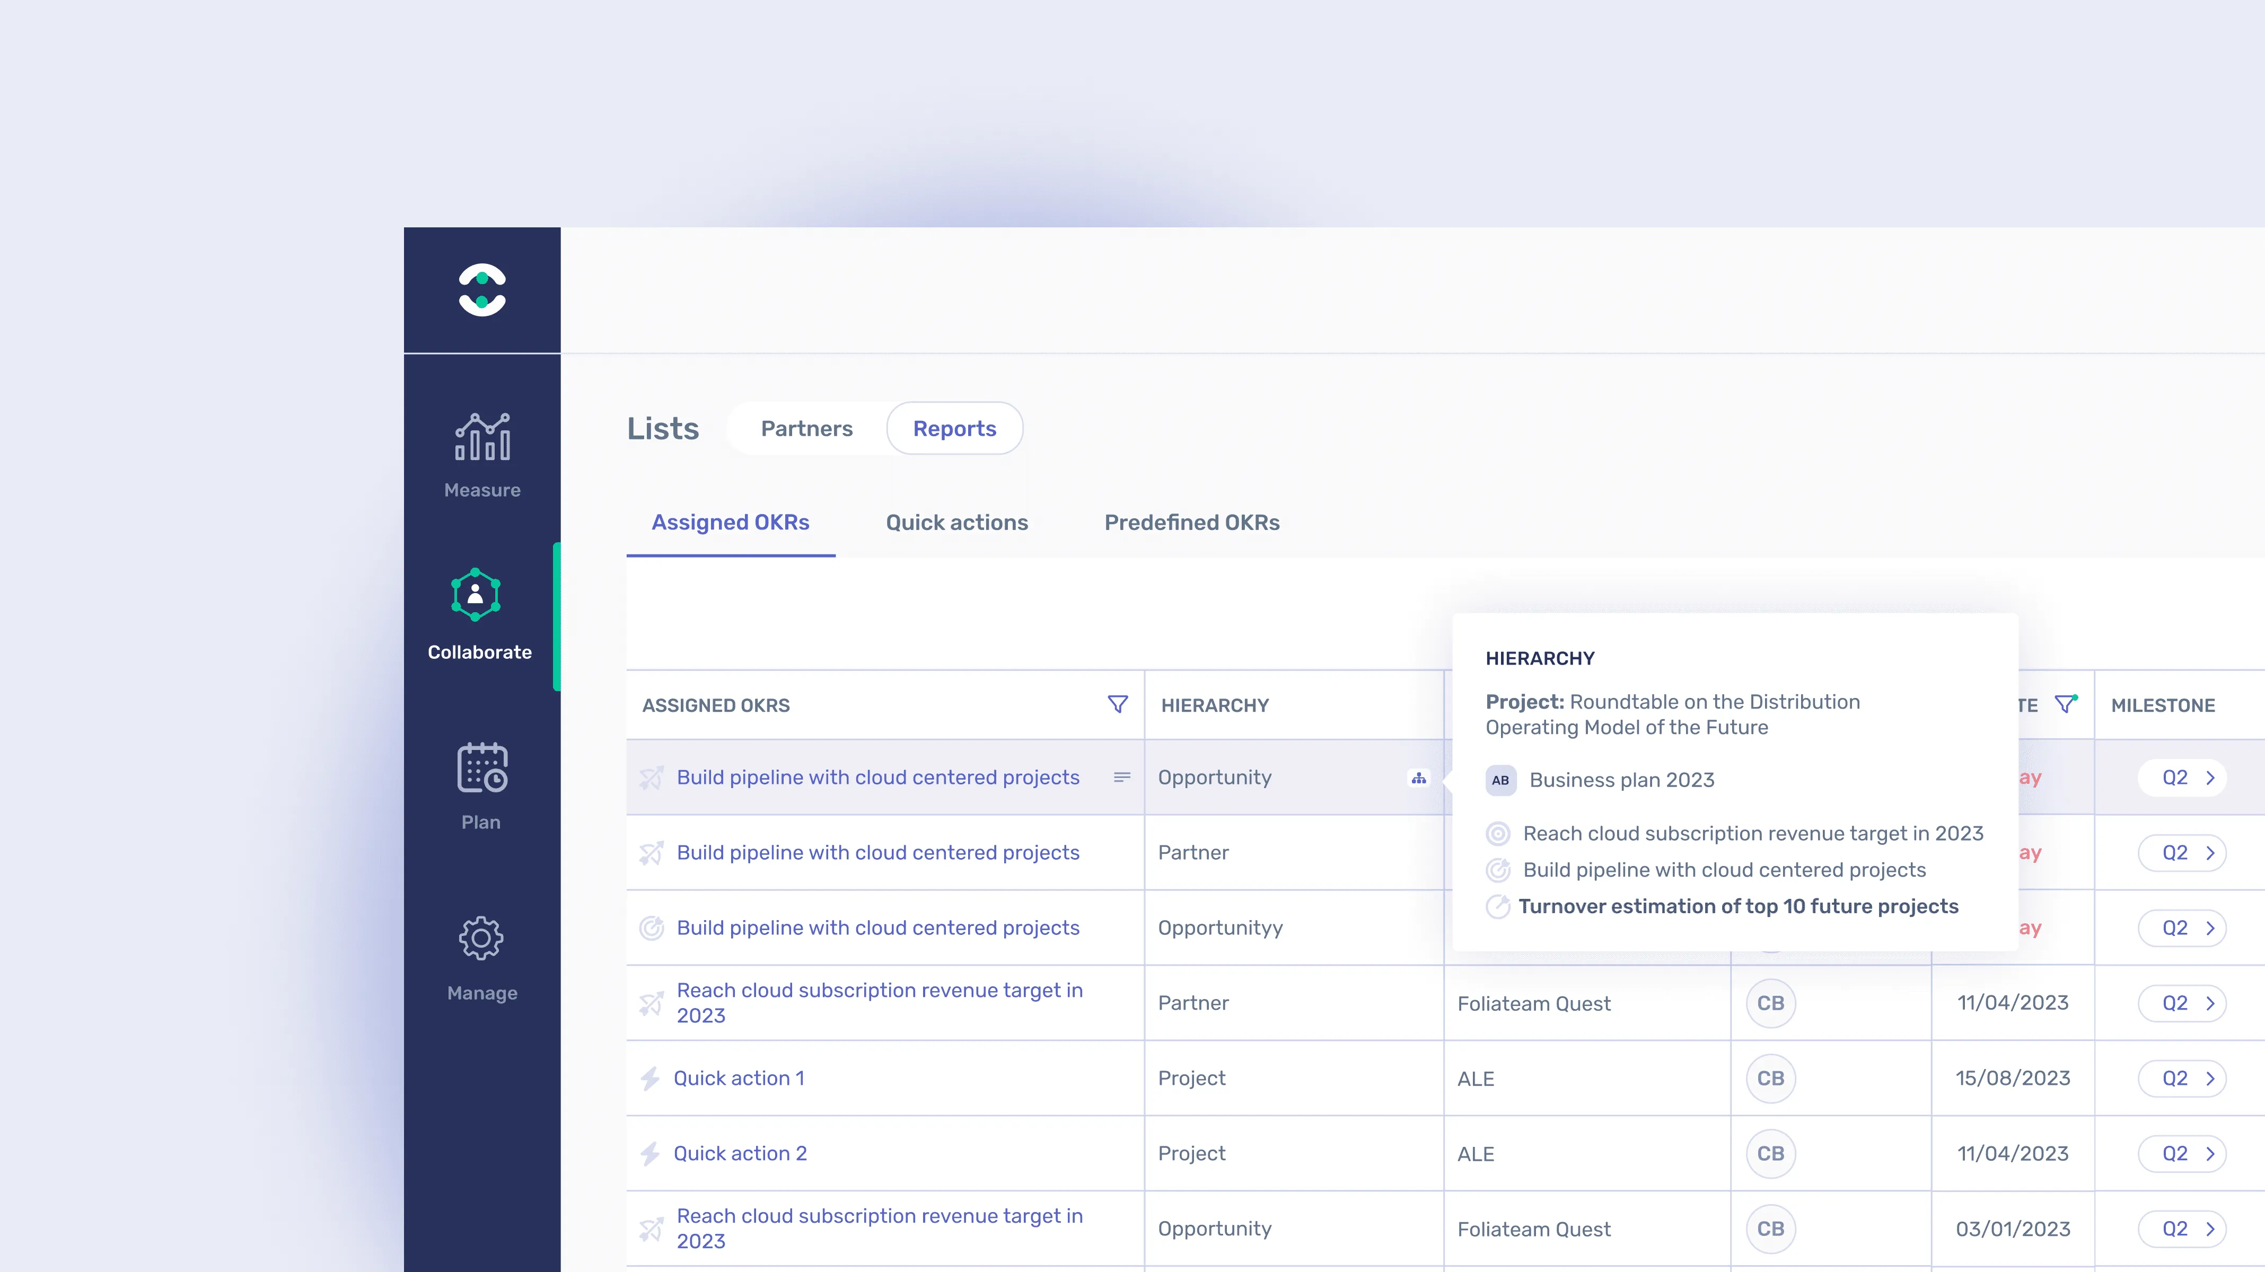Viewport: 2265px width, 1272px height.
Task: Switch to the Reports toggle
Action: click(x=955, y=428)
